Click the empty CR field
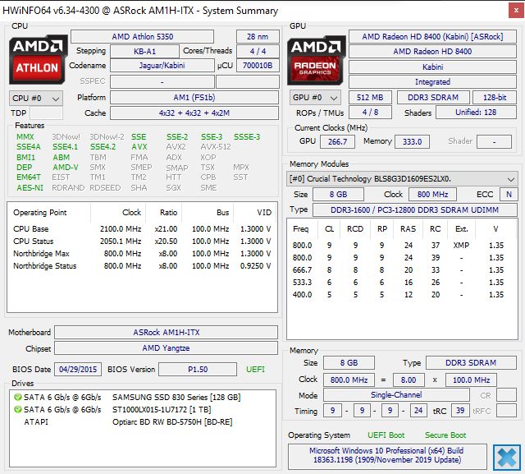 (506, 395)
